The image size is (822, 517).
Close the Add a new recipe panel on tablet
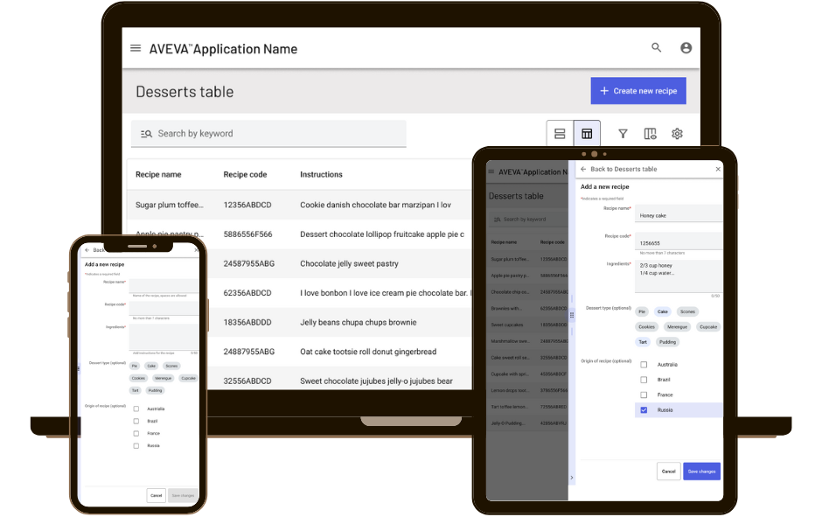pos(718,169)
